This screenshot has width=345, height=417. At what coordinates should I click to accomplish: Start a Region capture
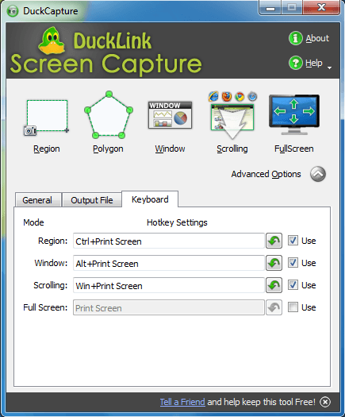pos(47,118)
